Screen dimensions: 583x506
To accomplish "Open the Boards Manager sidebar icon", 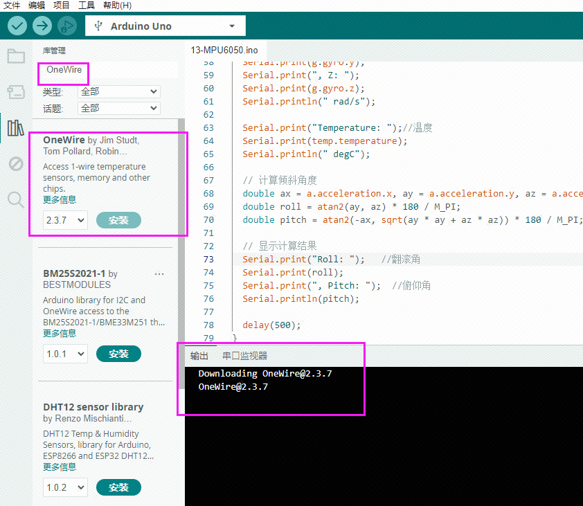I will (x=16, y=92).
